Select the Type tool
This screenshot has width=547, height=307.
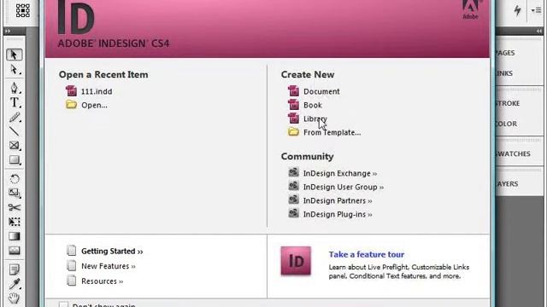click(x=14, y=102)
